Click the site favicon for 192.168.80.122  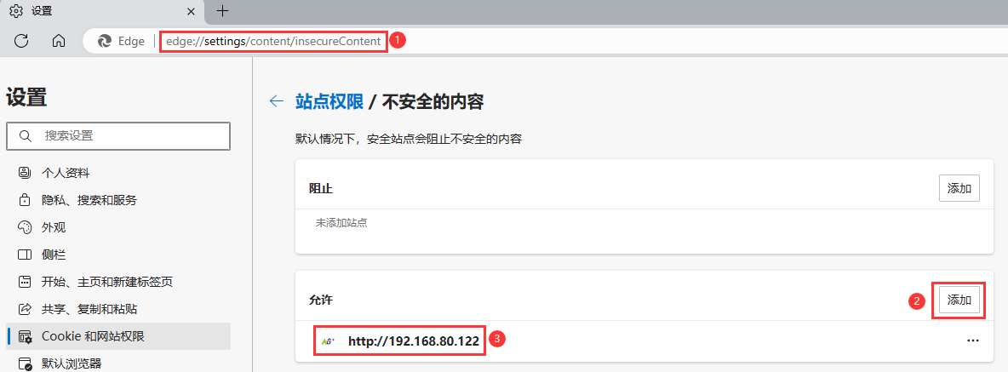click(327, 341)
